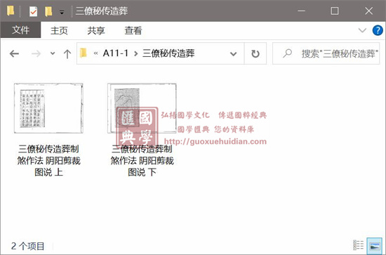Screen dimensions: 386x255
Task: Click the address bar folder icon
Action: coord(84,53)
